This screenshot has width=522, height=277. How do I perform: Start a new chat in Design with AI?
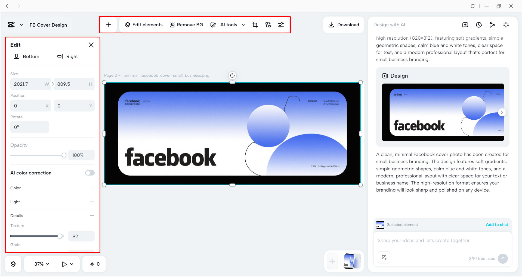click(465, 25)
